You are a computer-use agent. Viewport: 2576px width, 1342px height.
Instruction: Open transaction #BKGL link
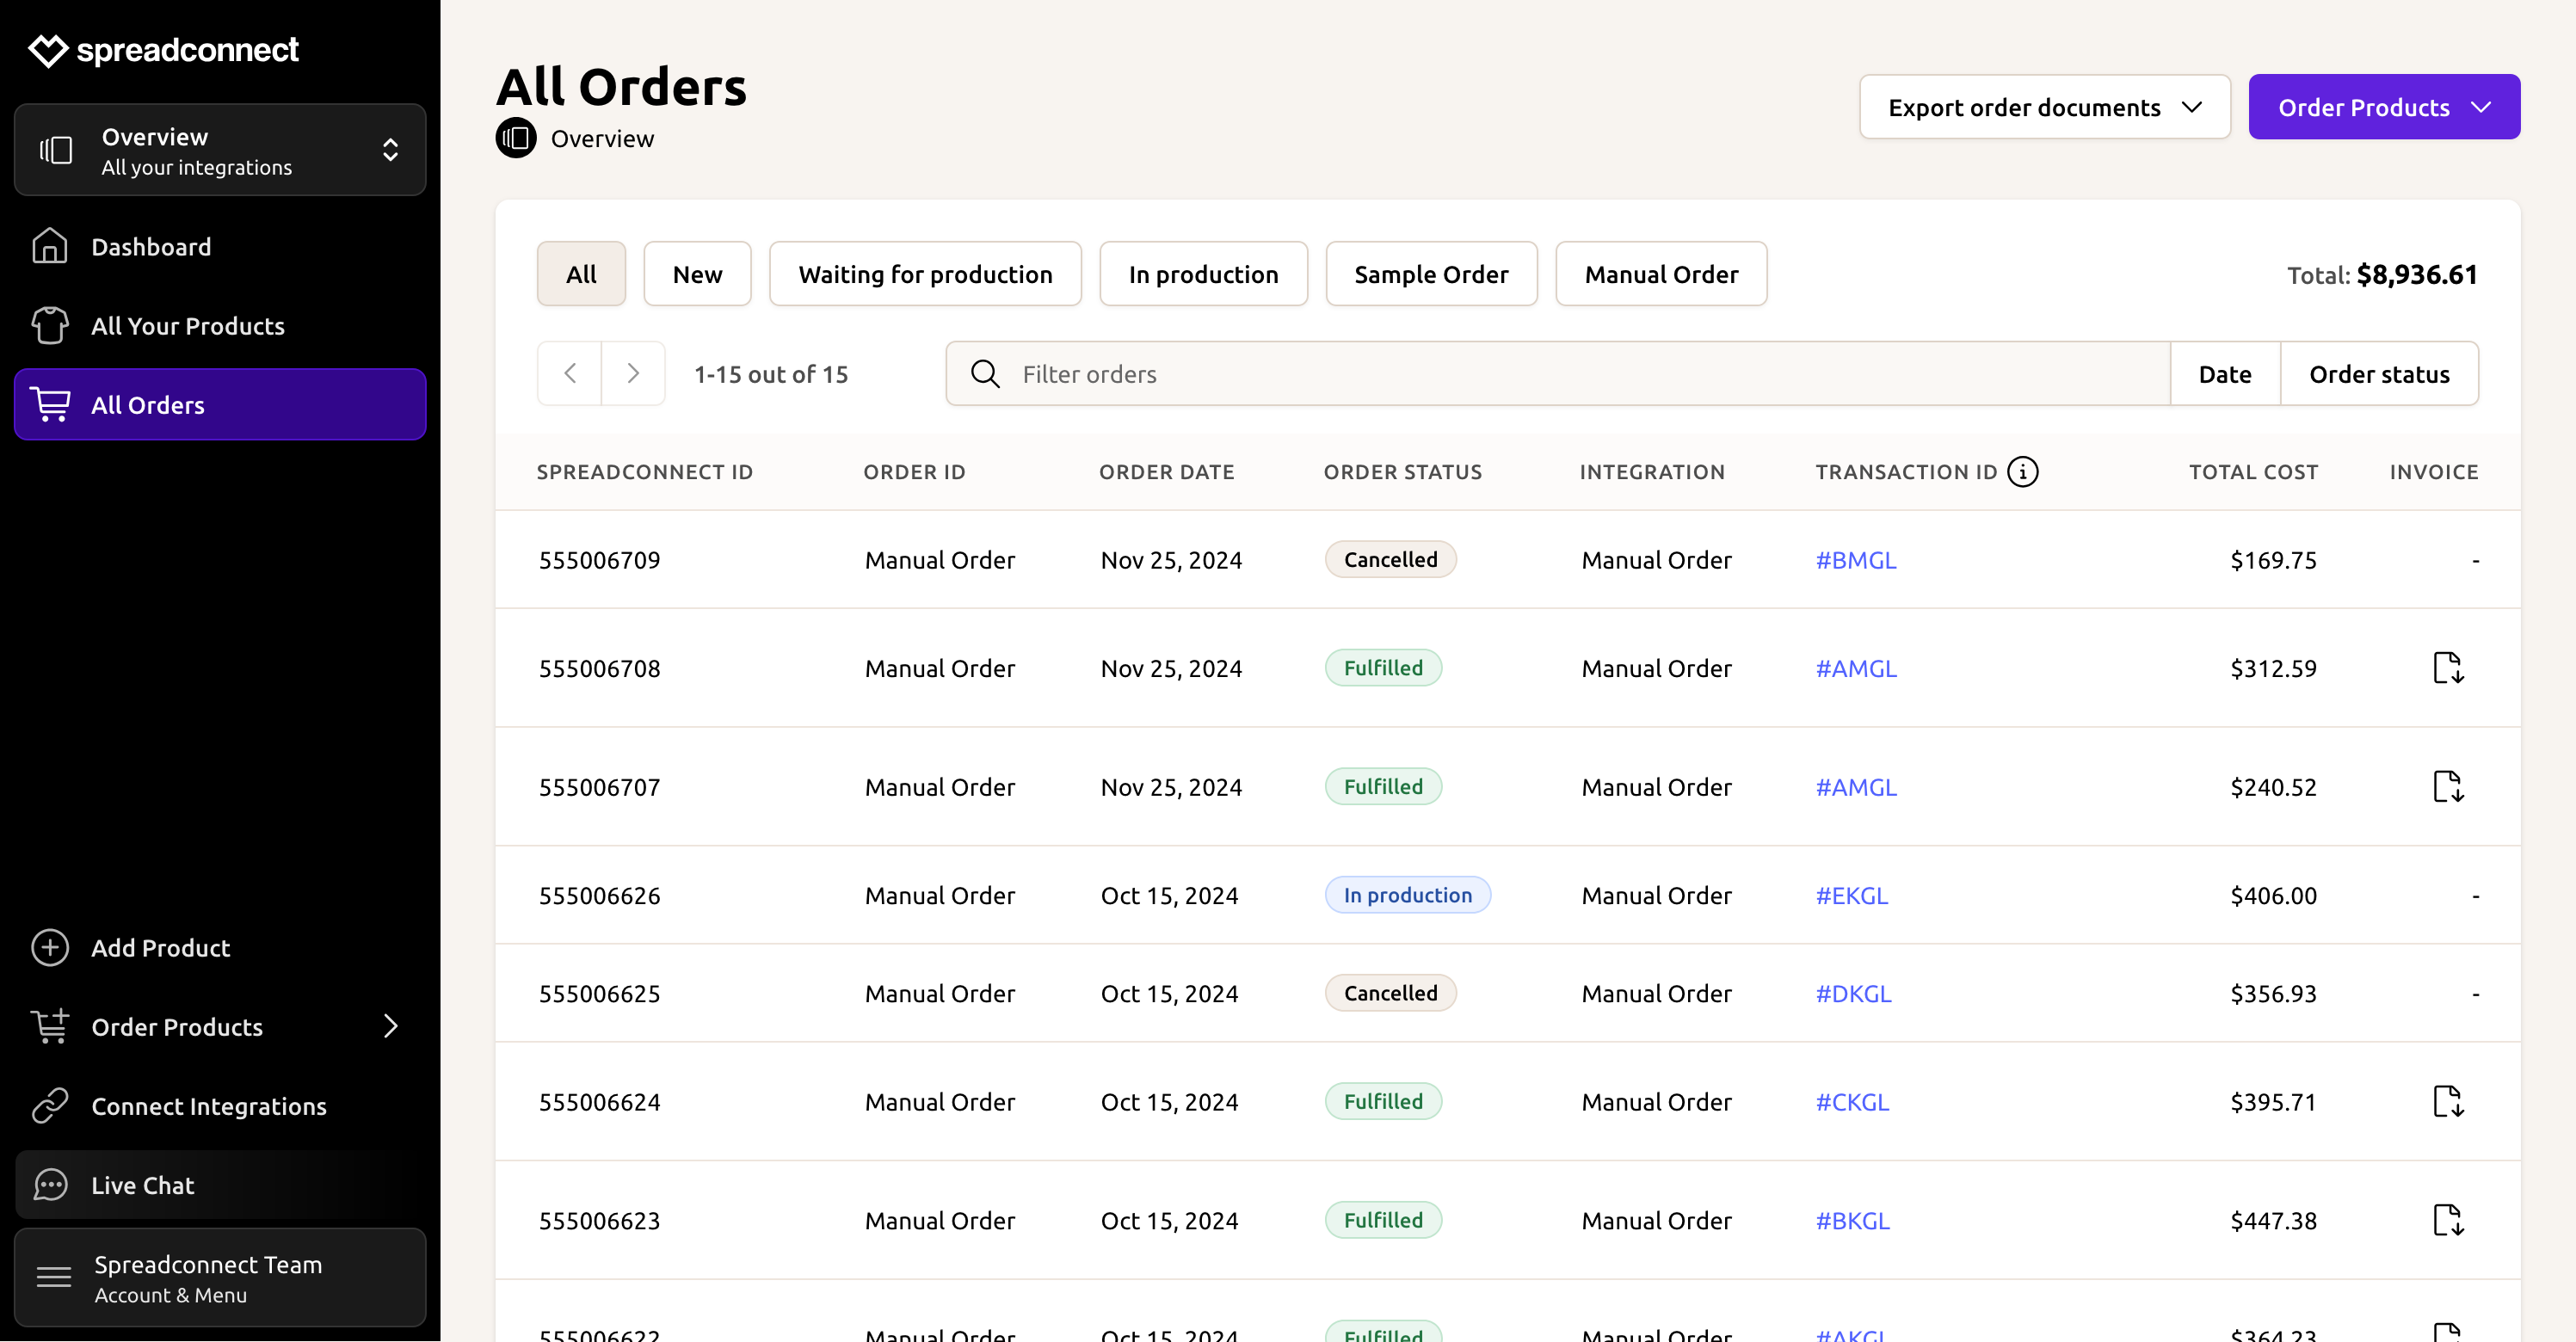[1853, 1220]
